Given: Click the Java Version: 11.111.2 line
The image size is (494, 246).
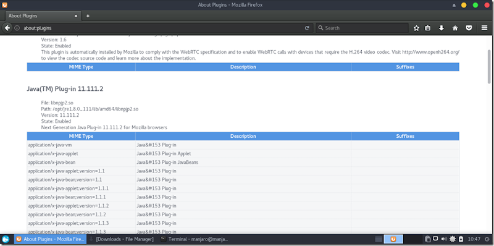Looking at the screenshot, I should pos(60,115).
